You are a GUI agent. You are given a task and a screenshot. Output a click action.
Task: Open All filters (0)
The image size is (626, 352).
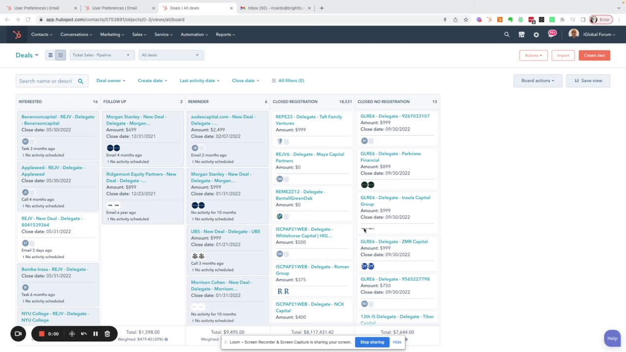pos(288,81)
